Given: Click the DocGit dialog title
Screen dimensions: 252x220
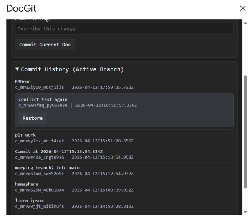Looking at the screenshot, I should 22,8.
